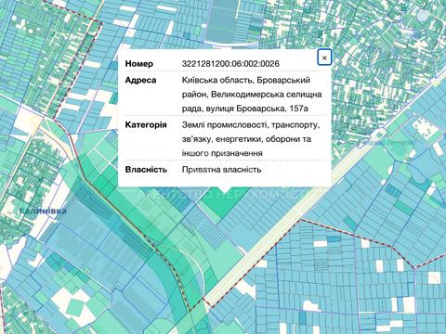Click the 'Калинівка' map label
The width and height of the screenshot is (446, 334).
pyautogui.click(x=43, y=211)
